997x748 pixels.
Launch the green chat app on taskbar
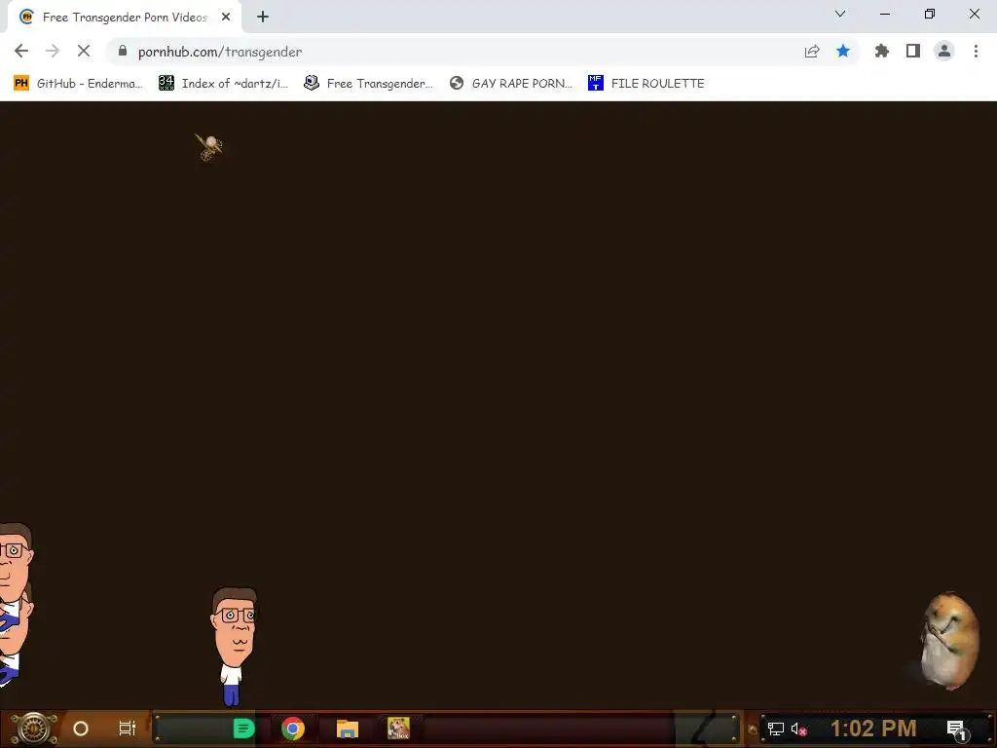pyautogui.click(x=243, y=729)
